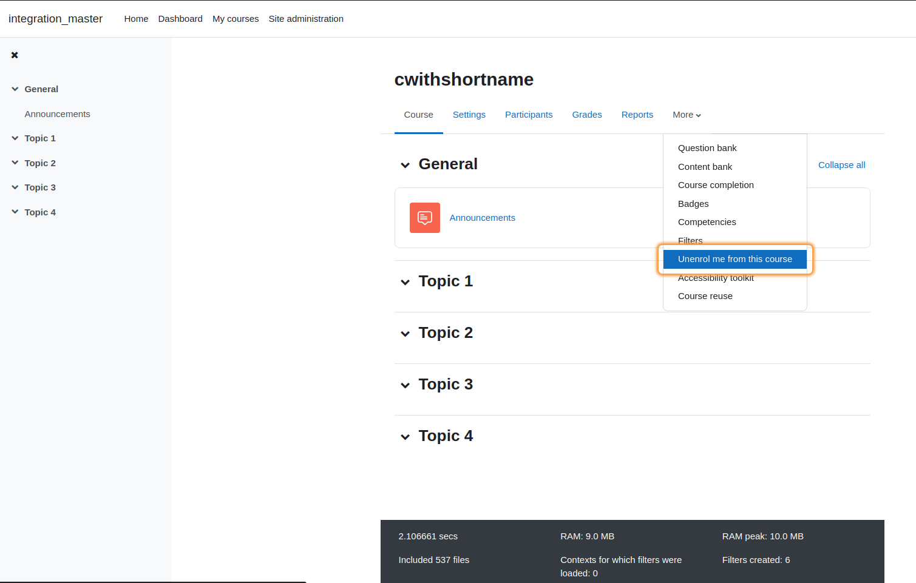Choose Badges in the More menu
The image size is (916, 583).
(735, 204)
